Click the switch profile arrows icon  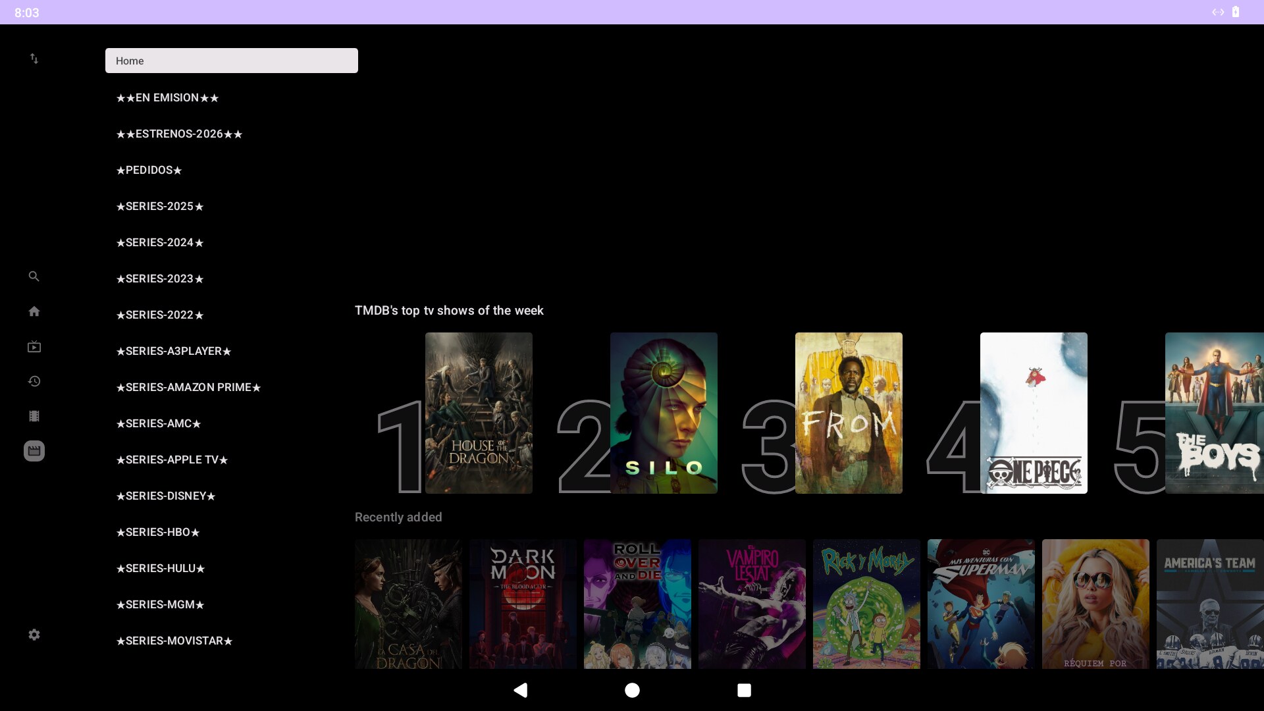[34, 59]
